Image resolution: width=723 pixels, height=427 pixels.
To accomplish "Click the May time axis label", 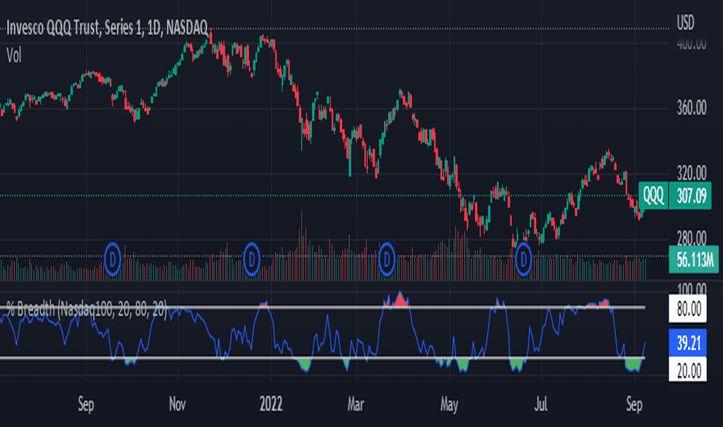I will [x=449, y=405].
